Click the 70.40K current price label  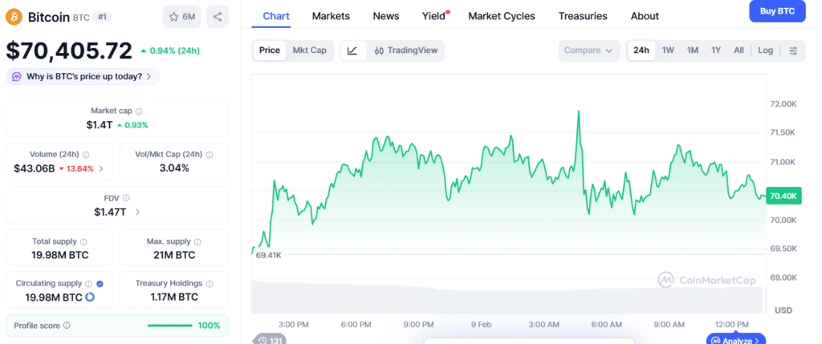(x=783, y=196)
